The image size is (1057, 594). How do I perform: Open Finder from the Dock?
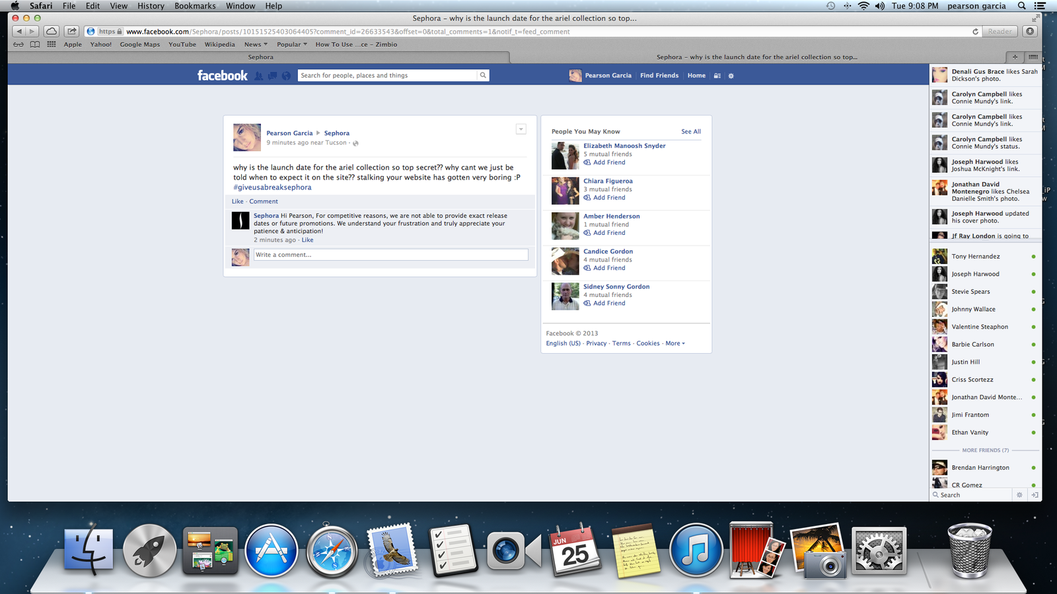click(x=89, y=550)
